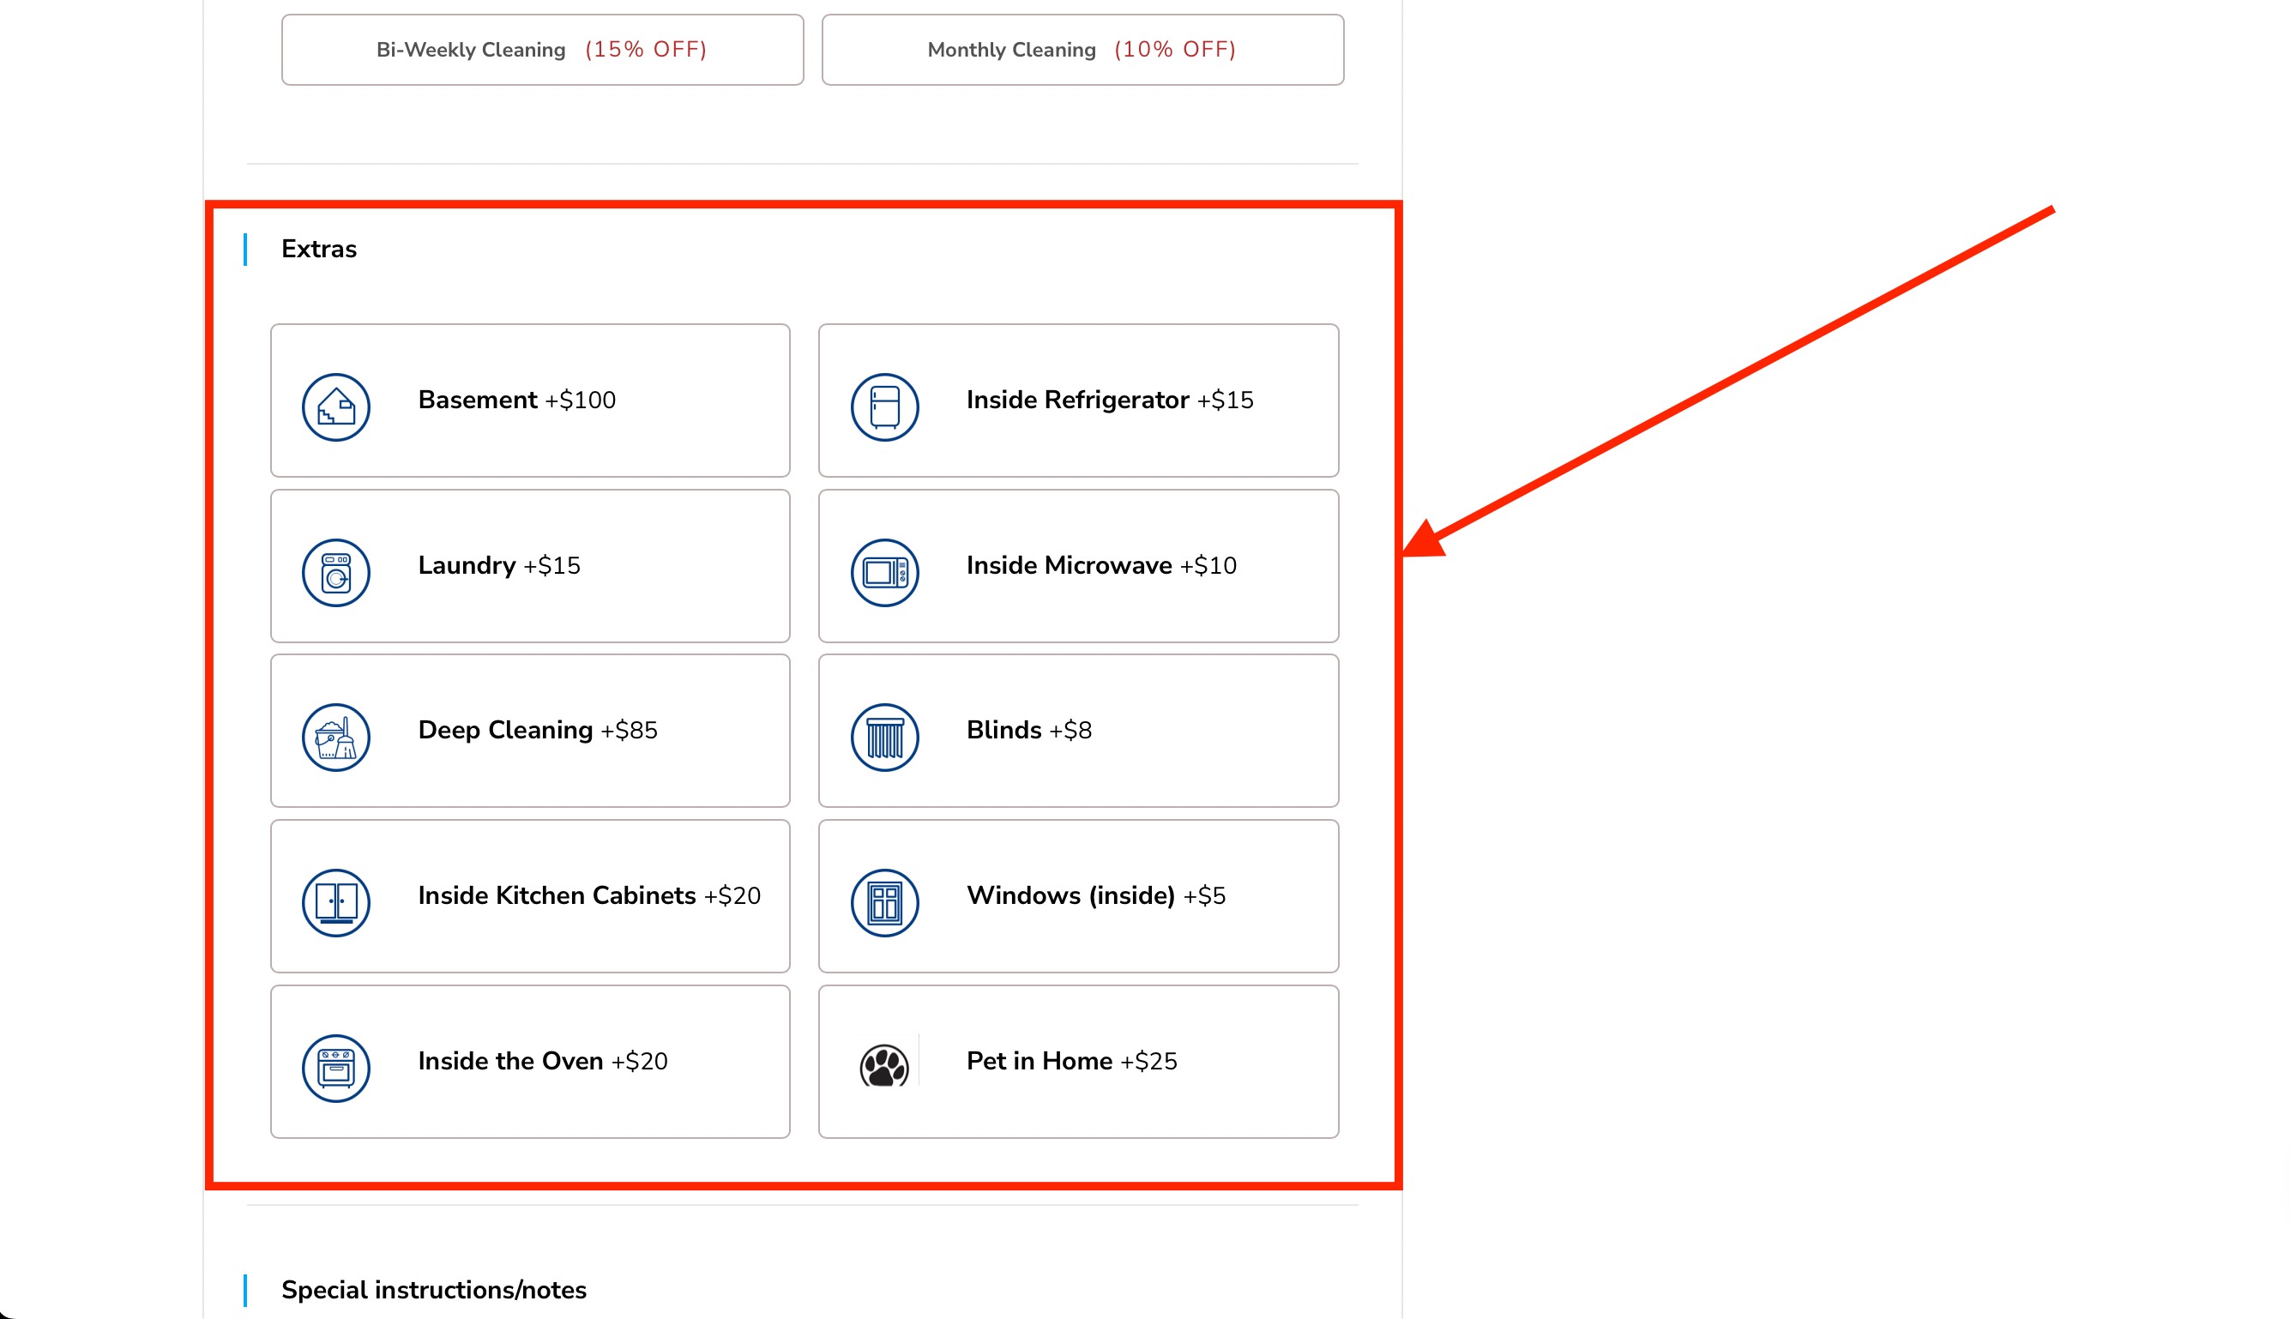The height and width of the screenshot is (1319, 2290).
Task: Select Bi-Weekly Cleaning 15% off option
Action: [542, 50]
